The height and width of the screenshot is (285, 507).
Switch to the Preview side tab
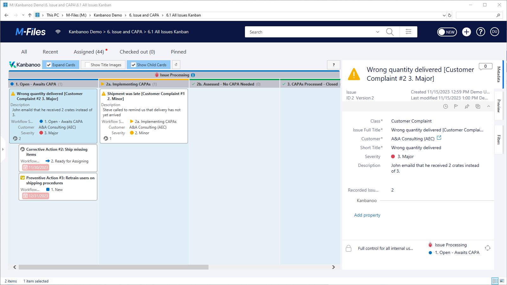498,106
